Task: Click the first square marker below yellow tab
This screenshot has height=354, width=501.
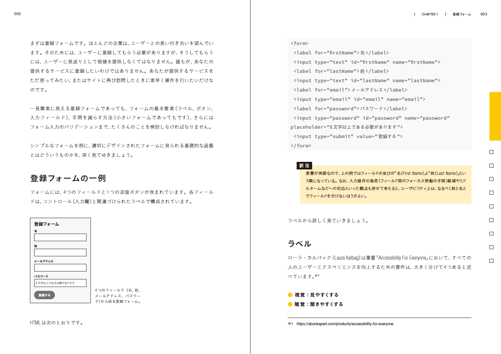Action: (491, 152)
